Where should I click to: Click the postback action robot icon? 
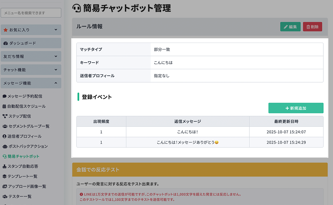click(5, 146)
